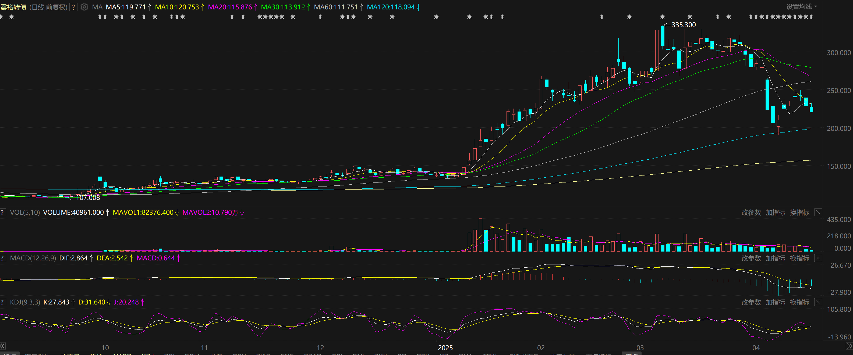Click the help icon beside 前复权 label
The width and height of the screenshot is (853, 355).
pos(73,7)
